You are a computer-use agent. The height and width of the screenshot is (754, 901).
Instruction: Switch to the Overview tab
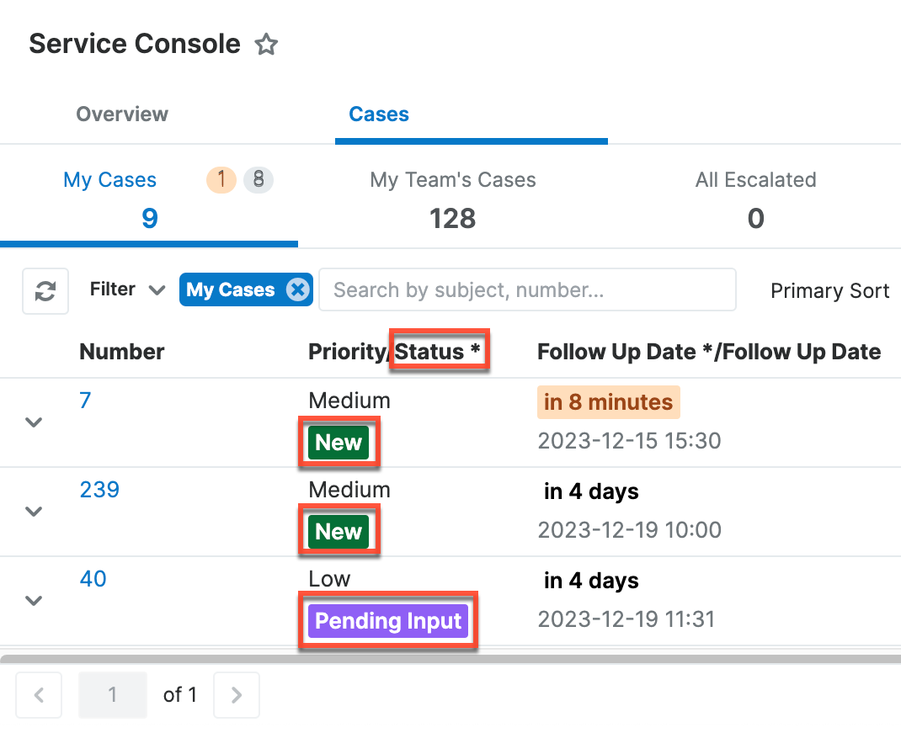point(122,114)
